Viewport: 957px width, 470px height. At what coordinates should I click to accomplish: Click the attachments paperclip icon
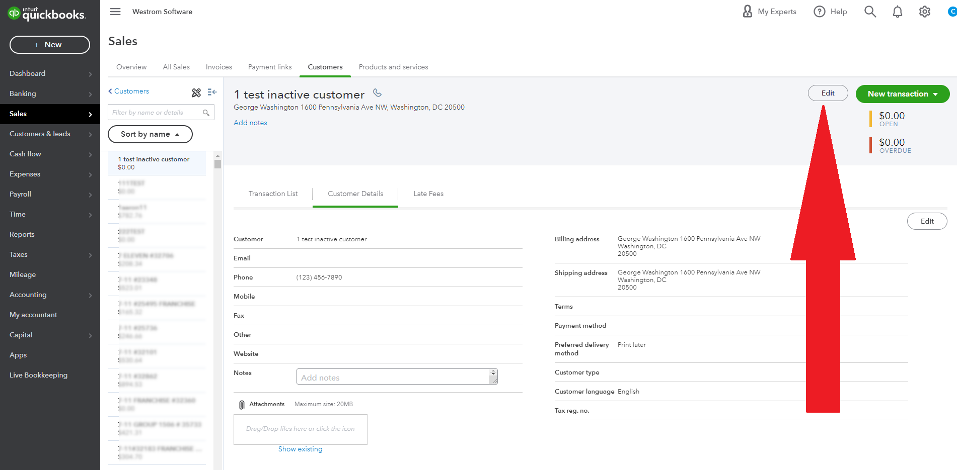point(242,405)
